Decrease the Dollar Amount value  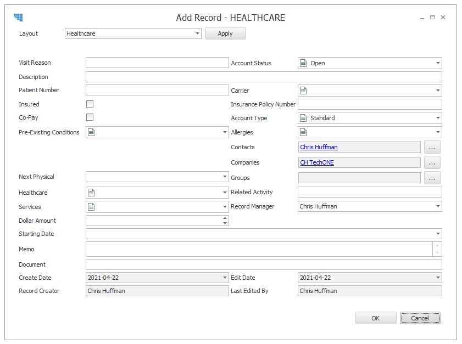point(225,223)
